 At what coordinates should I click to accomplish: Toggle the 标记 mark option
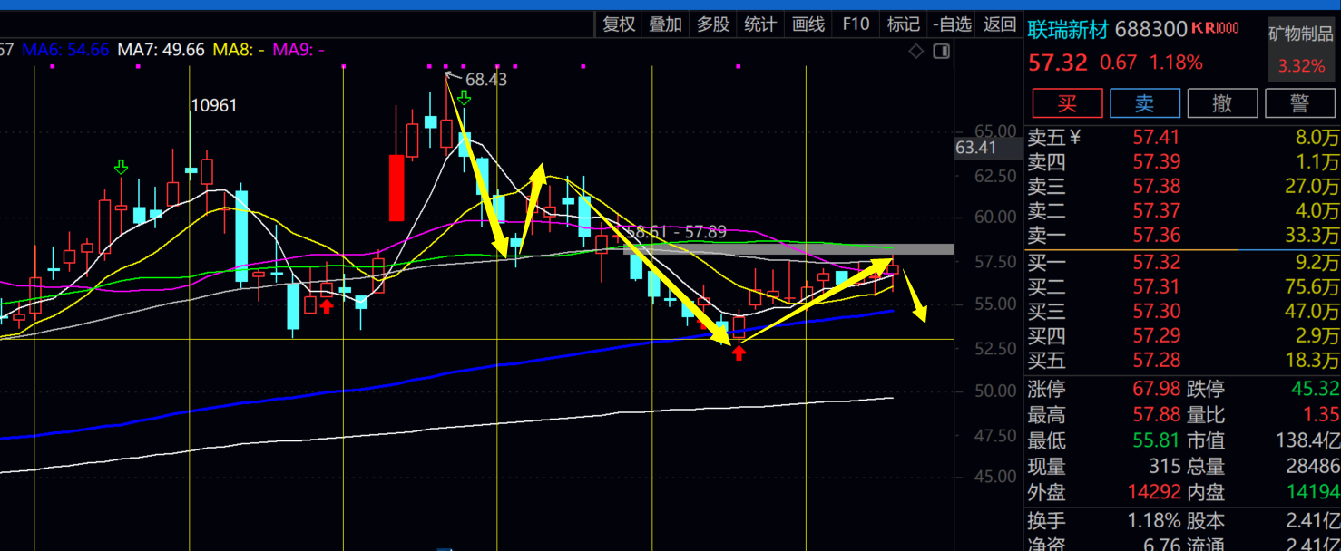pyautogui.click(x=903, y=24)
